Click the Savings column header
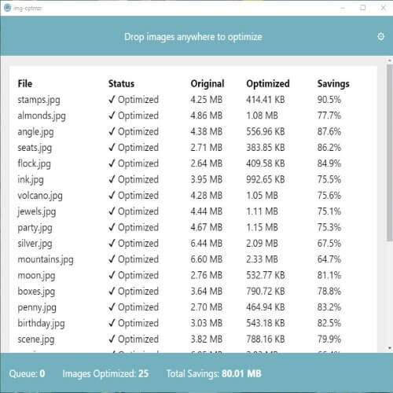The image size is (393, 393). pos(333,84)
